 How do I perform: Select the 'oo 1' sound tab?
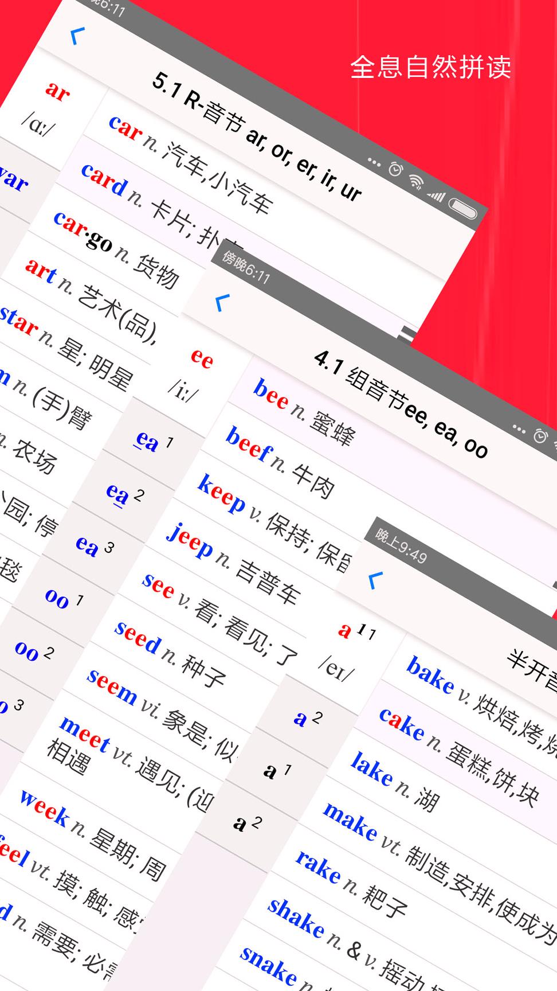click(64, 599)
